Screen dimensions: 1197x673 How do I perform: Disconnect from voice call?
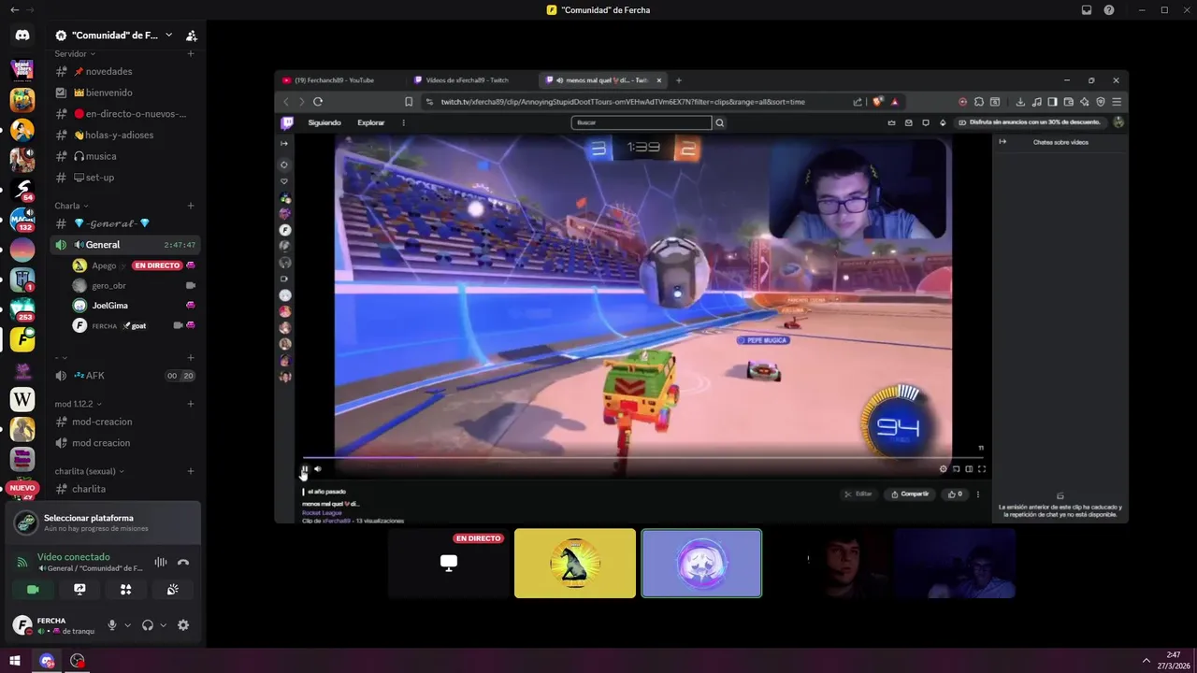(x=183, y=562)
